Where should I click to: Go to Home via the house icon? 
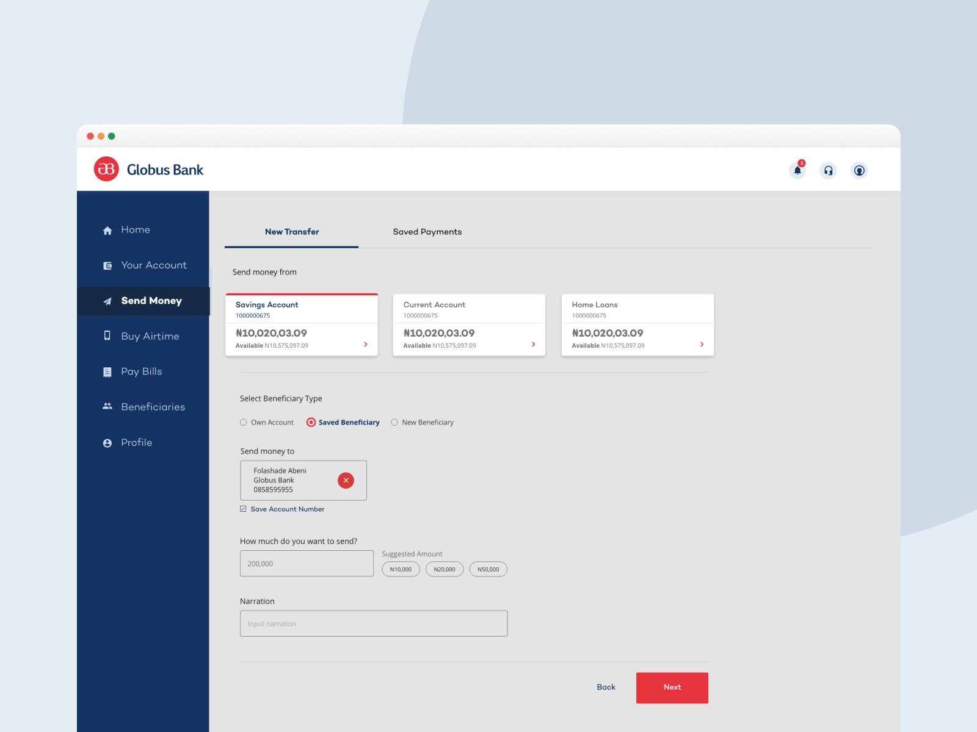click(x=107, y=231)
